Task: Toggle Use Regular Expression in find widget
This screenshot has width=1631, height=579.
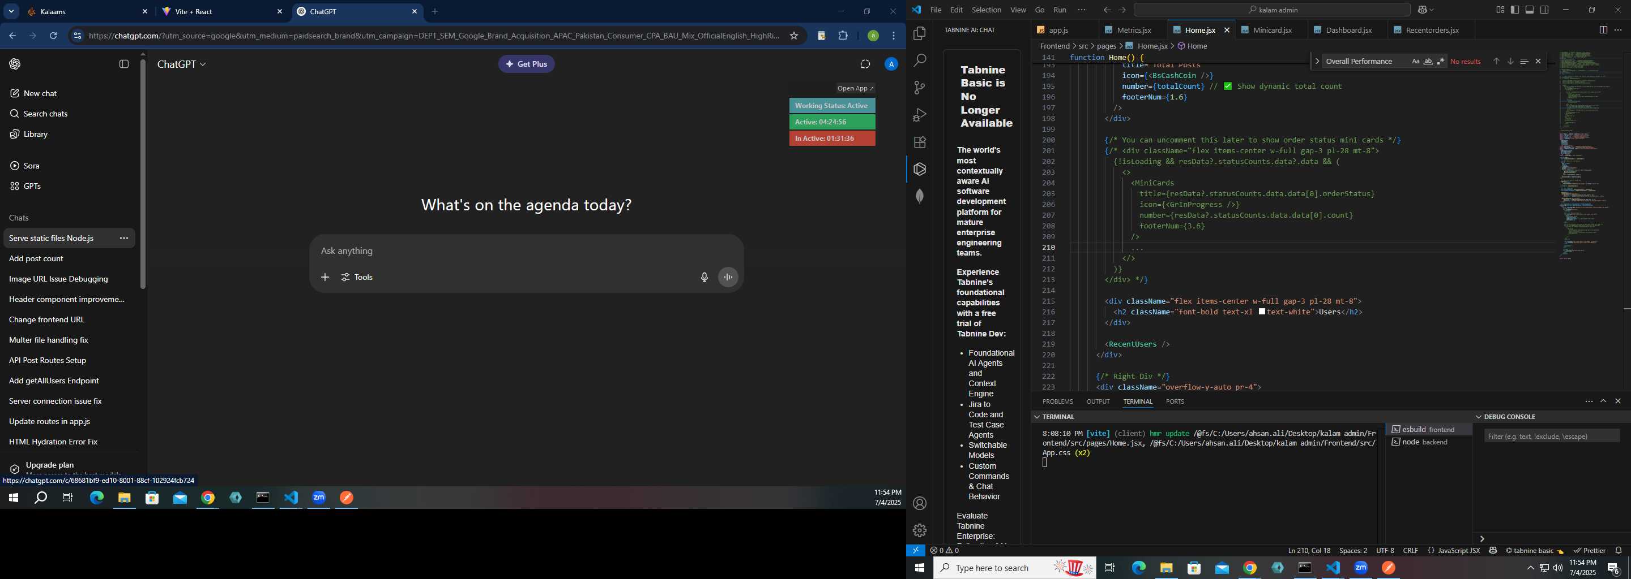Action: tap(1440, 61)
